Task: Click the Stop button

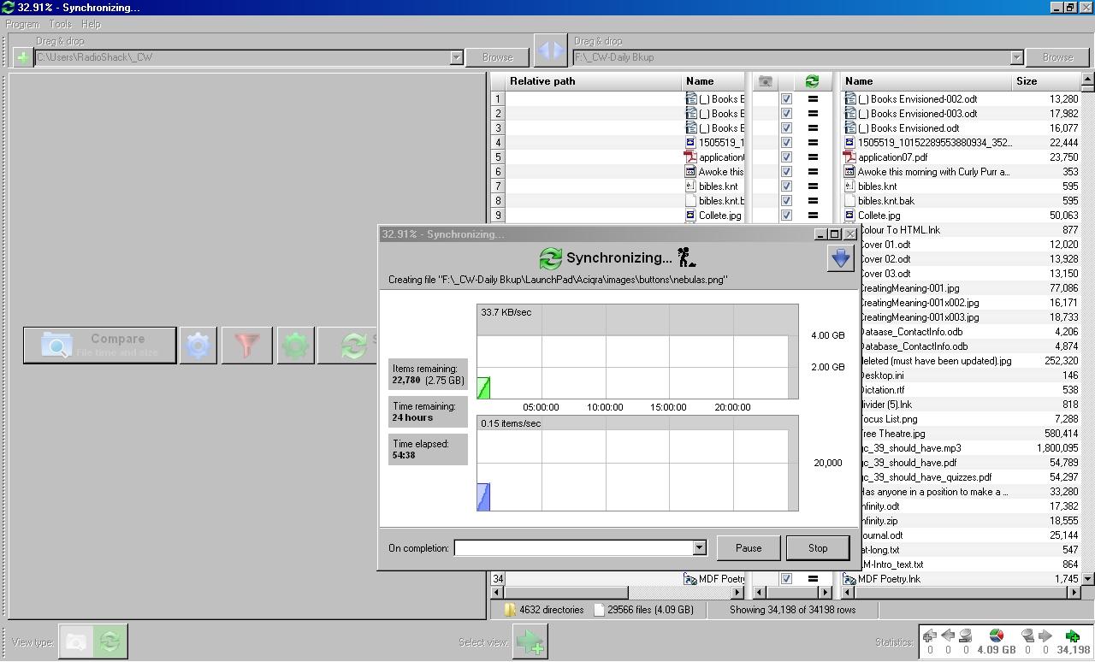Action: [818, 548]
